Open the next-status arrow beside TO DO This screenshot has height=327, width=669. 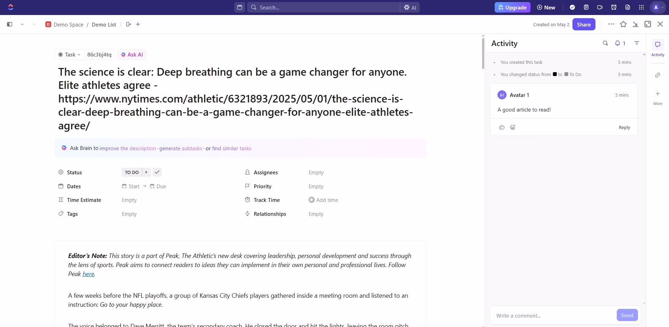(146, 172)
